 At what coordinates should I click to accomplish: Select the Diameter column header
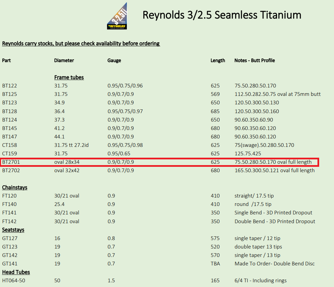[64, 60]
